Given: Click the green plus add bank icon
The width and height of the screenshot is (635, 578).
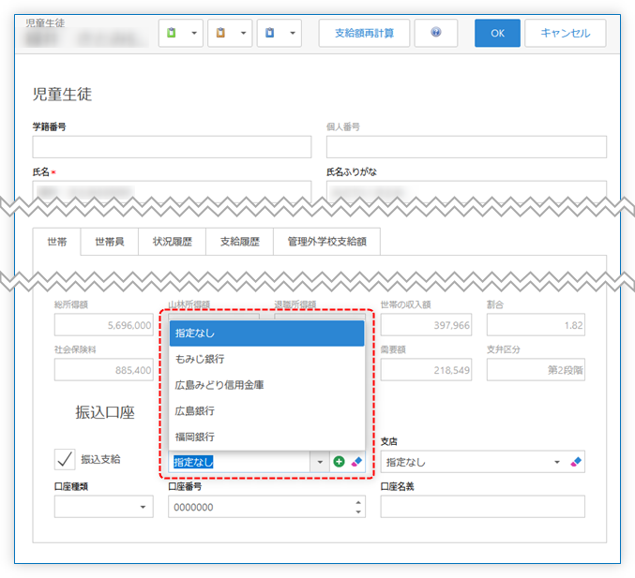Looking at the screenshot, I should click(339, 462).
